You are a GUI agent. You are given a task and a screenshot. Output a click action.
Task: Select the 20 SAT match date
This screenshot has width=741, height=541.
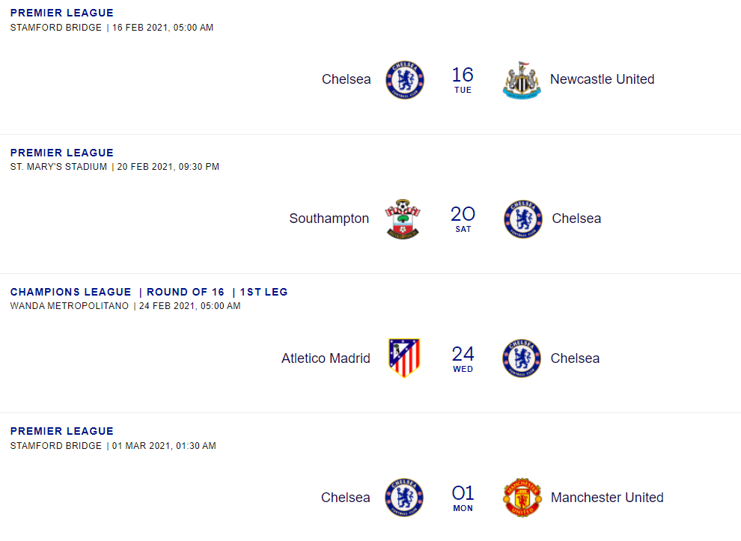click(x=463, y=219)
